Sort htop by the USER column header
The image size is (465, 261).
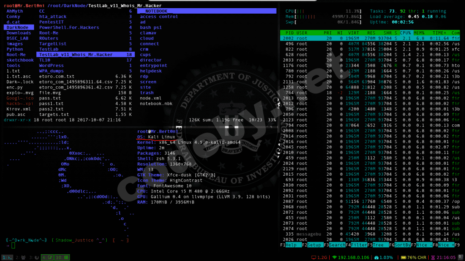pyautogui.click(x=302, y=33)
